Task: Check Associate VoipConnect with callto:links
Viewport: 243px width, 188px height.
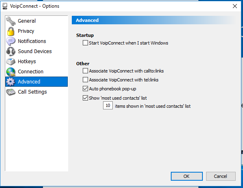Action: click(85, 71)
